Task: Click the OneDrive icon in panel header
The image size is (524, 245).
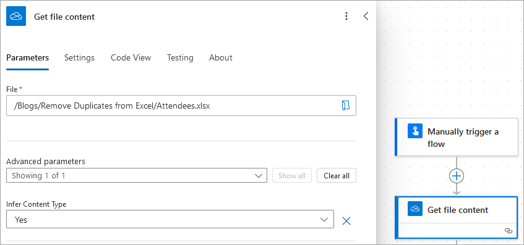Action: point(16,16)
